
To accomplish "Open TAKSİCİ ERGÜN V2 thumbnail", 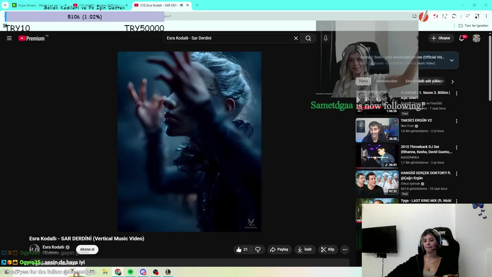I will click(x=377, y=130).
